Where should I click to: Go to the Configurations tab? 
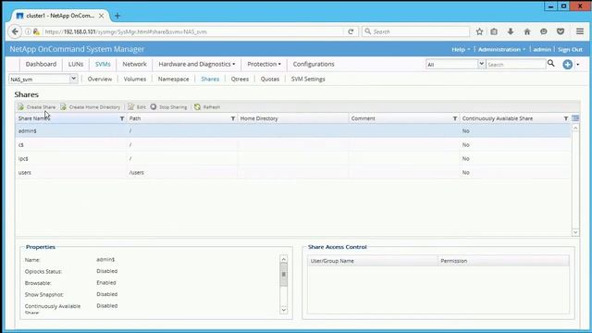coord(314,64)
